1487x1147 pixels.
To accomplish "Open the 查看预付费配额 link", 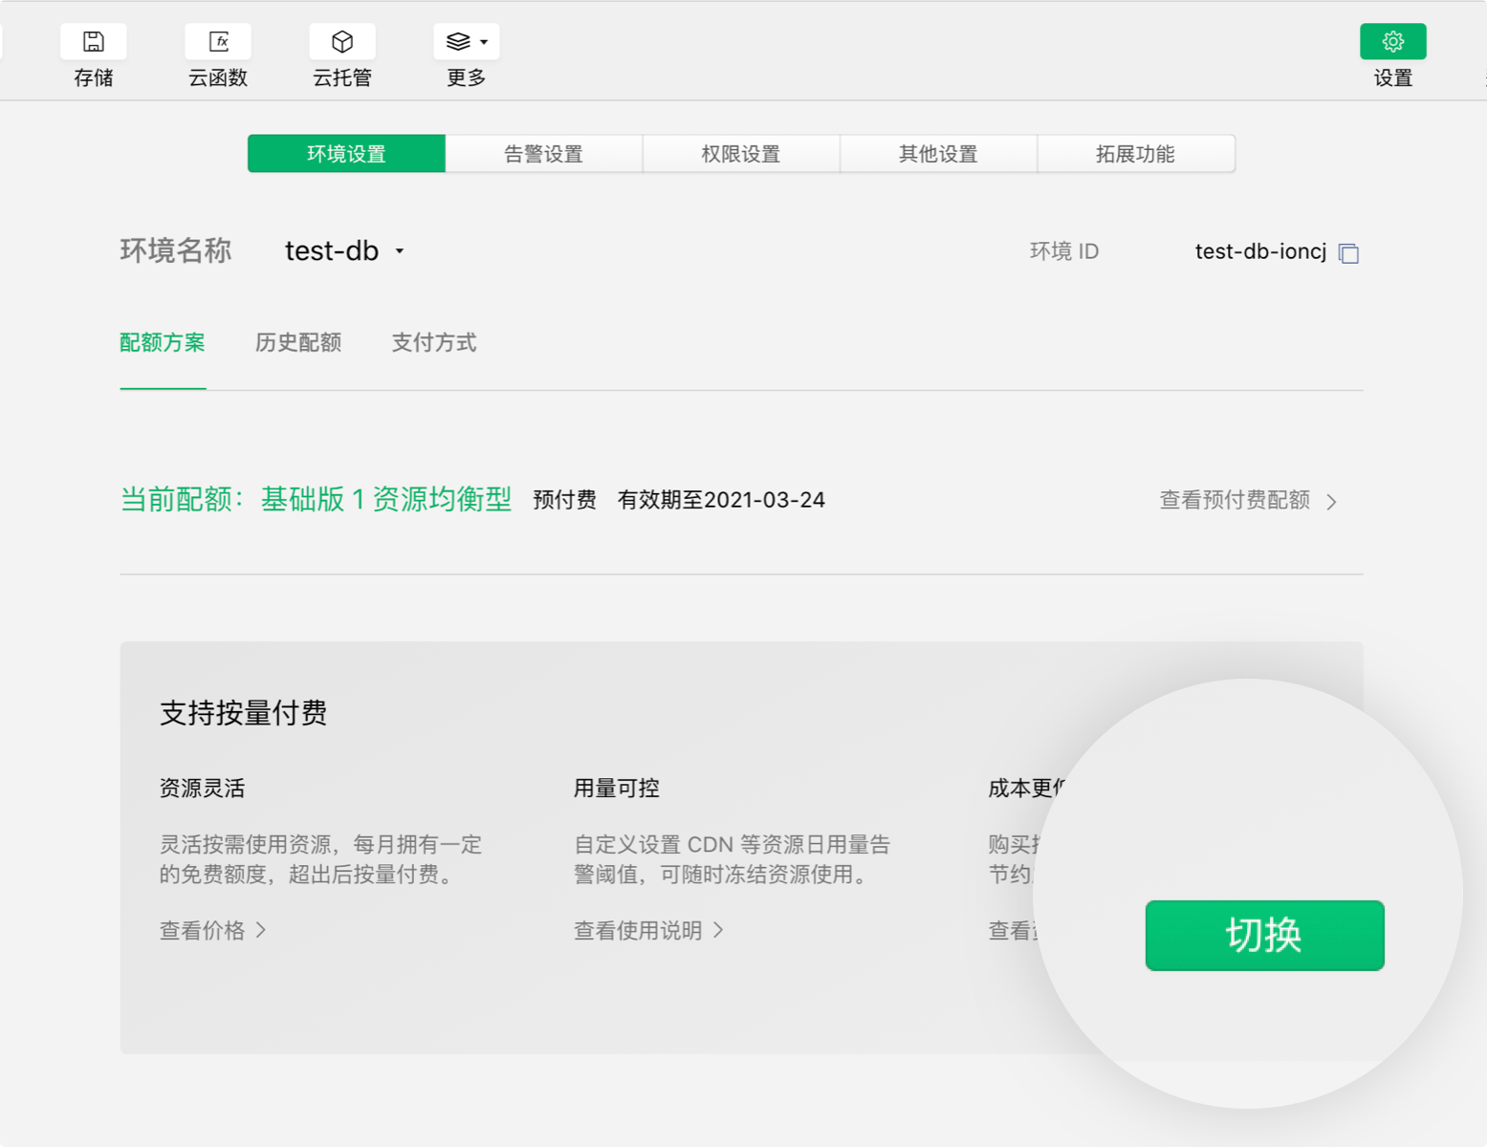I will tap(1247, 501).
